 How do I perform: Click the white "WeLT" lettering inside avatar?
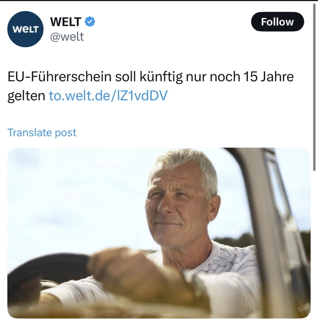(25, 29)
